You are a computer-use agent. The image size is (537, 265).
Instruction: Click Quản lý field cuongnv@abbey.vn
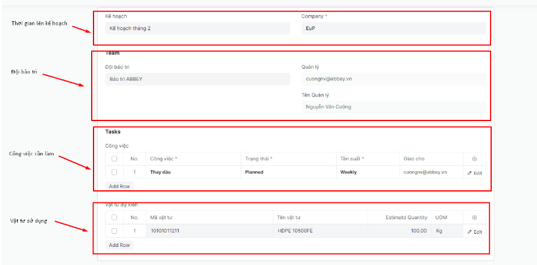(393, 79)
